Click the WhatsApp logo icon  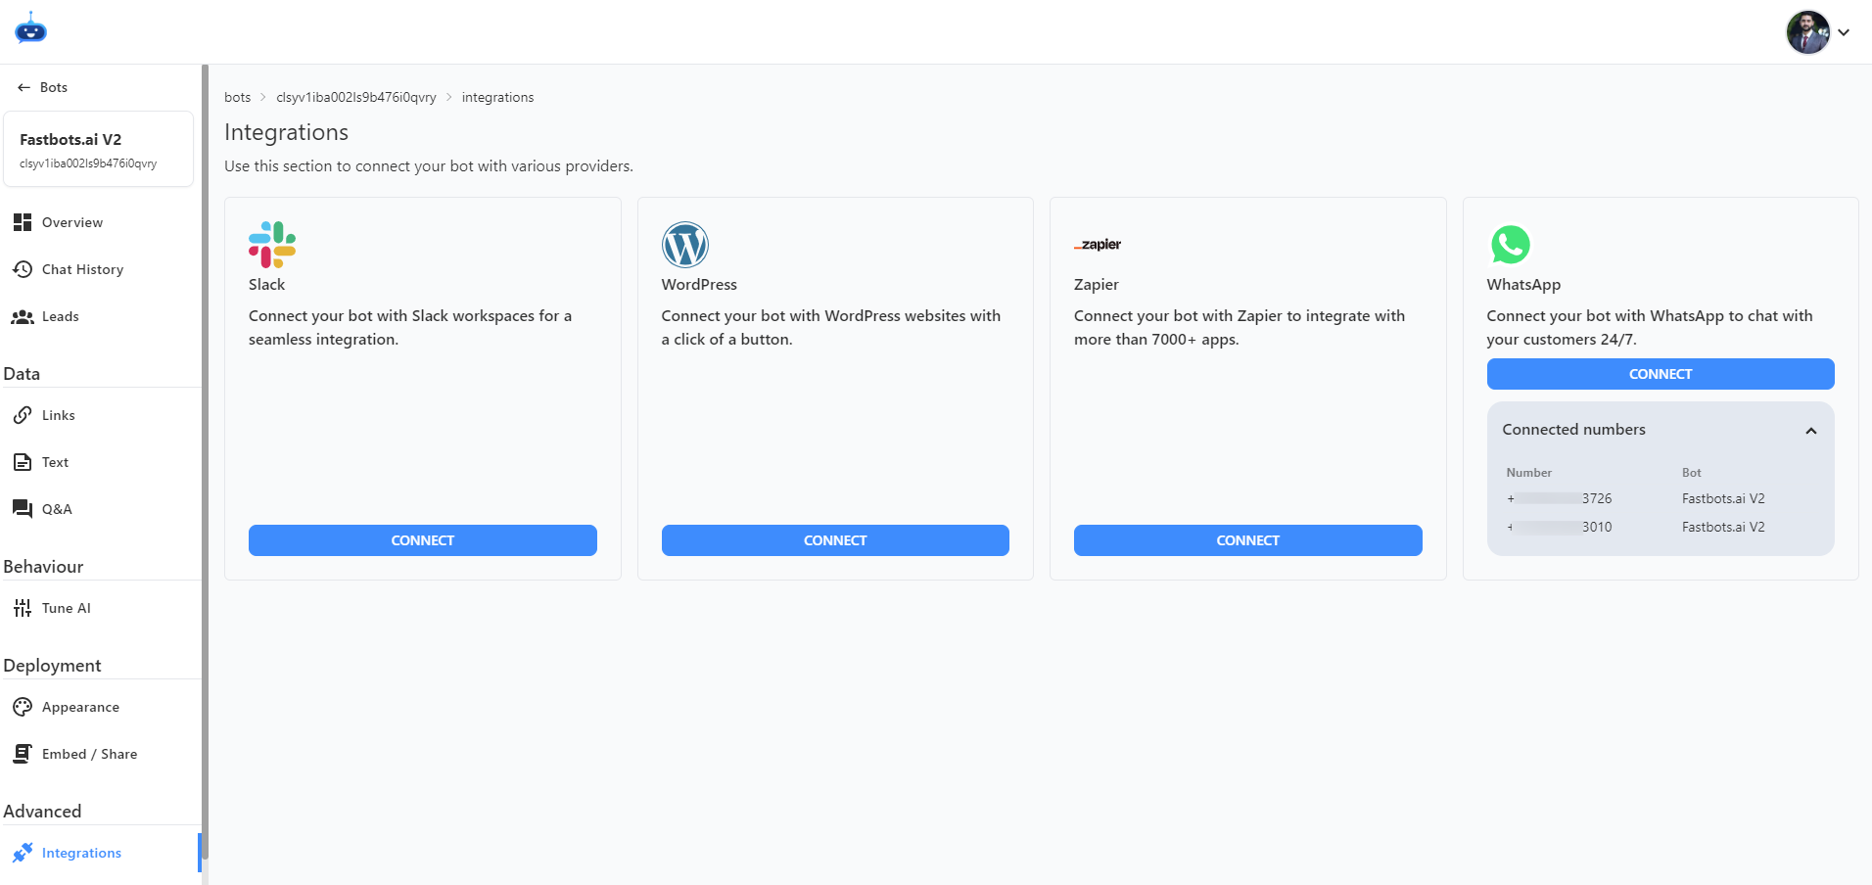(1511, 245)
